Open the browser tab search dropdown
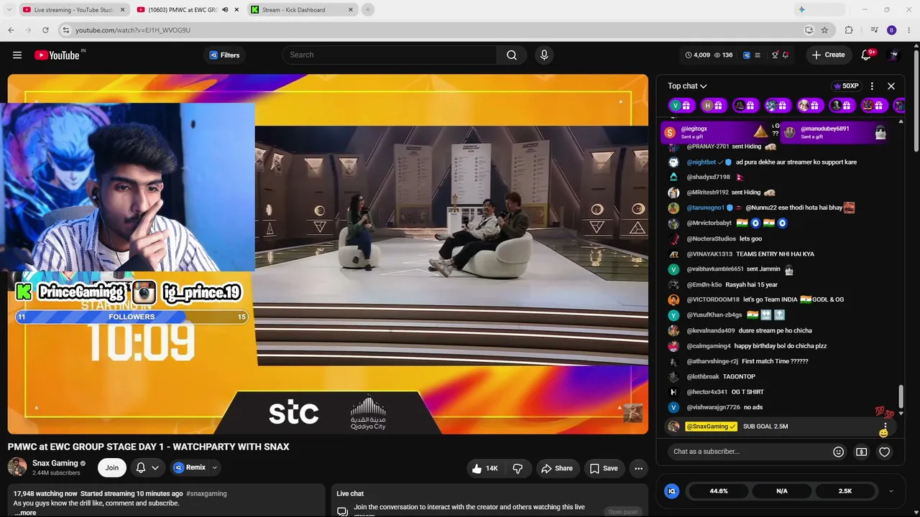 tap(9, 9)
